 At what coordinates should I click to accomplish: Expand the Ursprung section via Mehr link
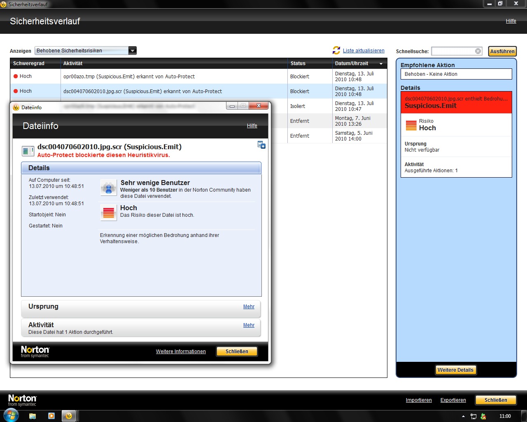pyautogui.click(x=249, y=307)
